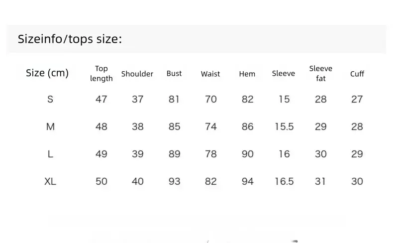
Task: Click bust value 81 in S row
Action: pyautogui.click(x=174, y=99)
